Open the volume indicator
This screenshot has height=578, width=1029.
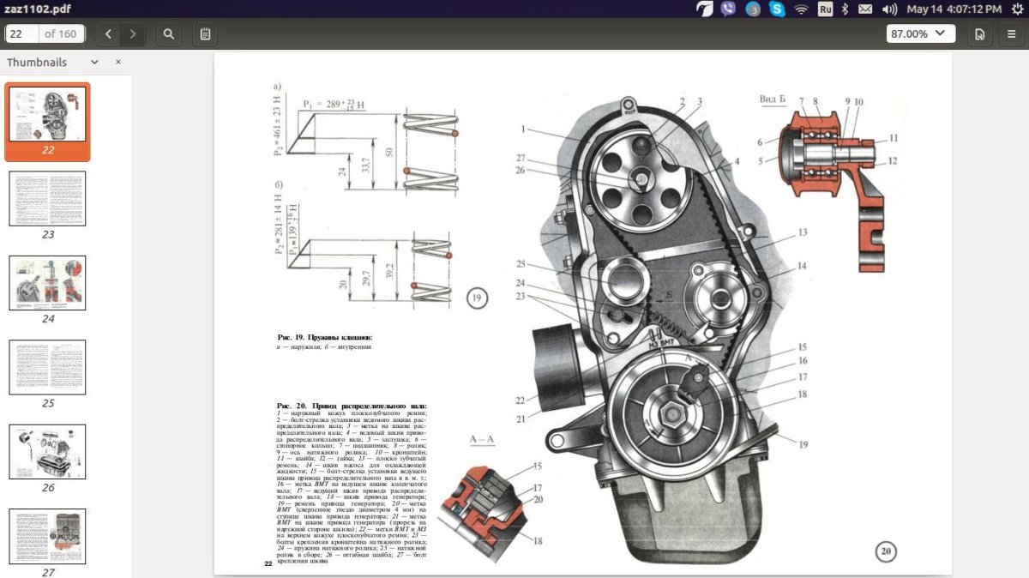pyautogui.click(x=889, y=9)
